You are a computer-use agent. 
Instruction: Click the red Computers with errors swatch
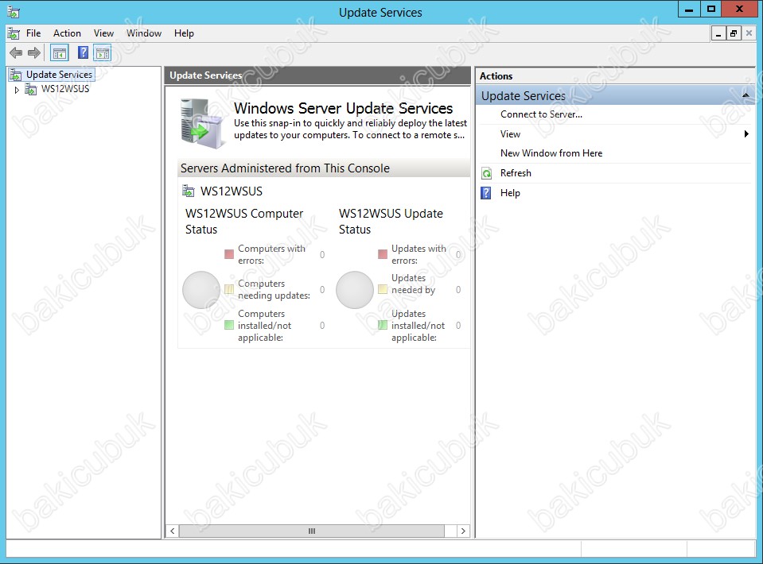pyautogui.click(x=229, y=254)
